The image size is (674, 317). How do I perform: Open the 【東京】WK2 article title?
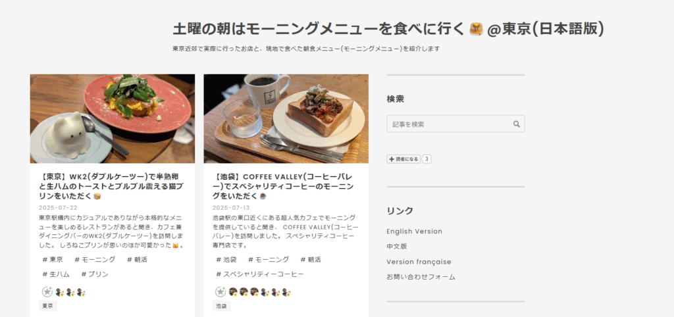coord(112,186)
